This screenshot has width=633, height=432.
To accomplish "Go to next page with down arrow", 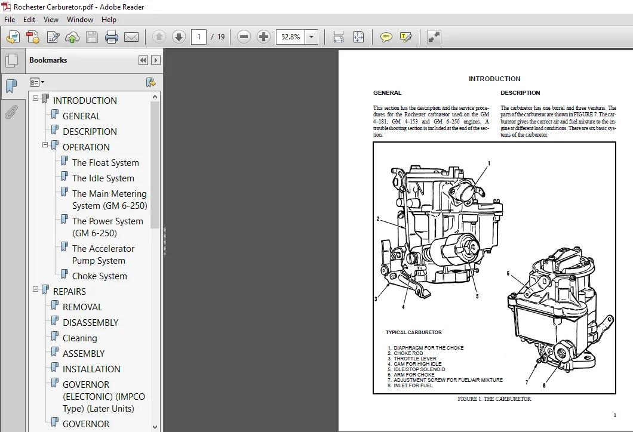I will (x=179, y=37).
